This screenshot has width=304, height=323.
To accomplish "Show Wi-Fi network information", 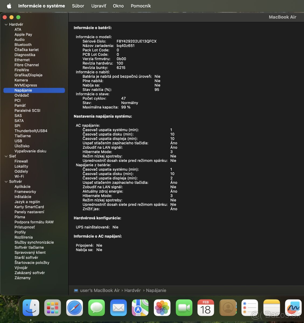I will [19, 176].
